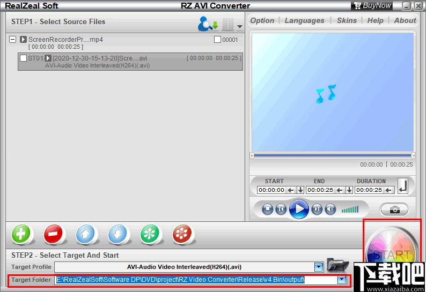Open the About menu
Image resolution: width=426 pixels, height=292 pixels.
tap(405, 20)
